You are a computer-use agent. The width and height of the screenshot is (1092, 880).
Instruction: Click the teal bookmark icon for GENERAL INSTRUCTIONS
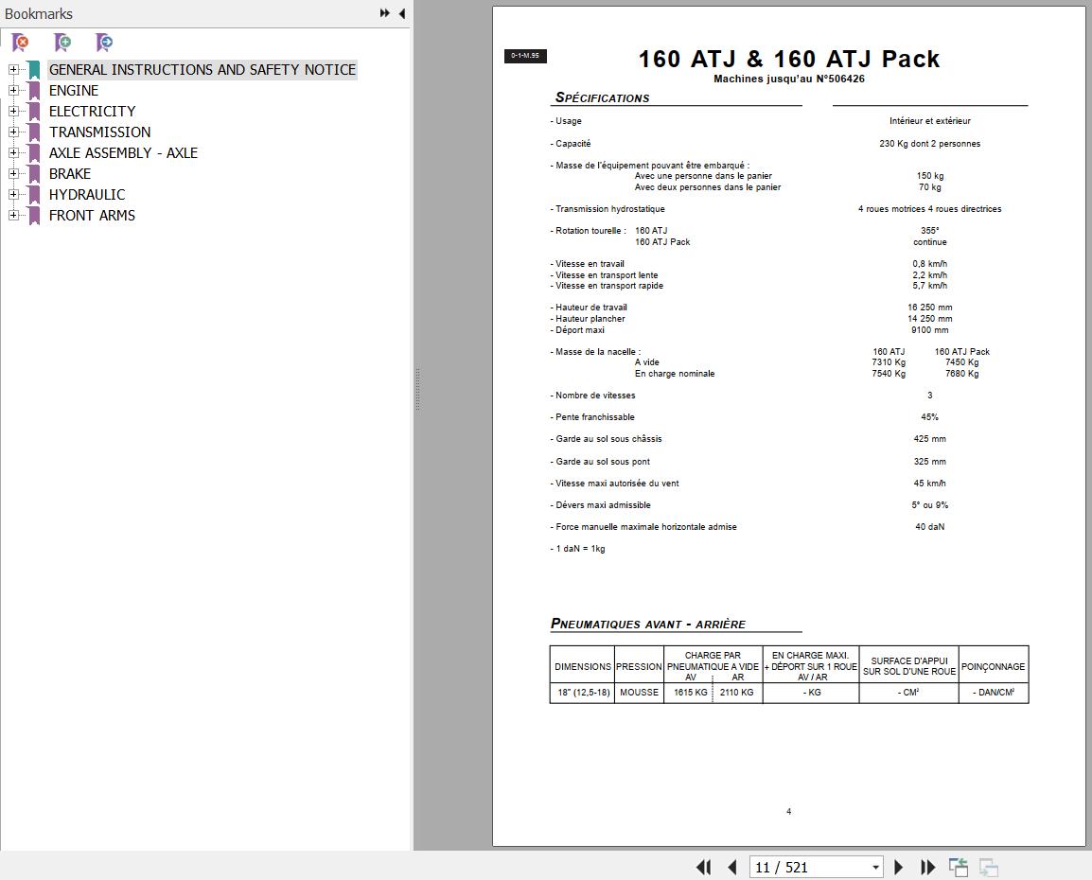click(34, 70)
